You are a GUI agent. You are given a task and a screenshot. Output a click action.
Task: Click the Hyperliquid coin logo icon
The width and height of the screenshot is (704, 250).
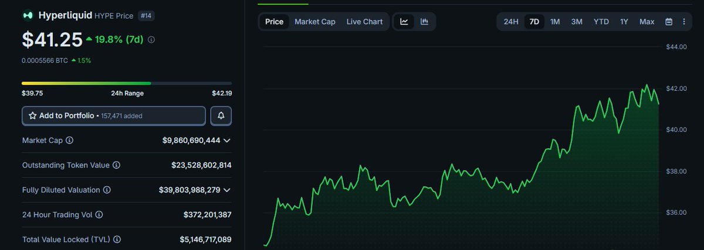pos(28,15)
